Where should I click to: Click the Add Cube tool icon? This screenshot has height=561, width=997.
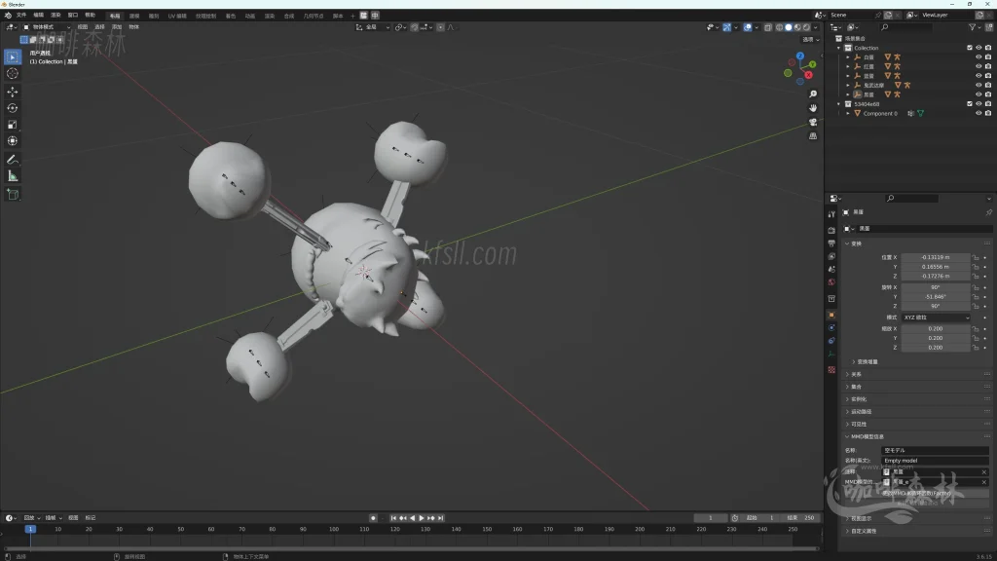pyautogui.click(x=13, y=194)
